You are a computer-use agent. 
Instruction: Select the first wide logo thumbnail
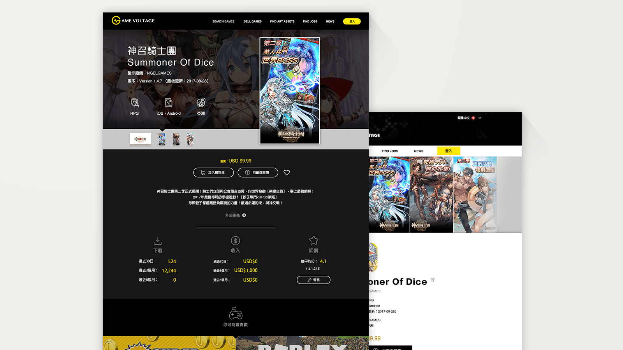pos(141,139)
